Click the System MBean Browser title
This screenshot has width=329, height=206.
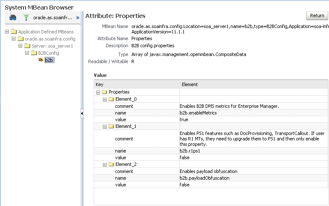(39, 8)
